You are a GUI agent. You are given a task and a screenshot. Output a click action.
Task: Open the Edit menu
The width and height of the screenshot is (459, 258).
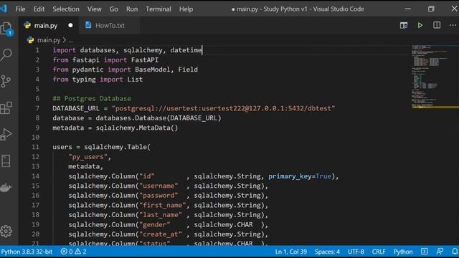coord(39,9)
